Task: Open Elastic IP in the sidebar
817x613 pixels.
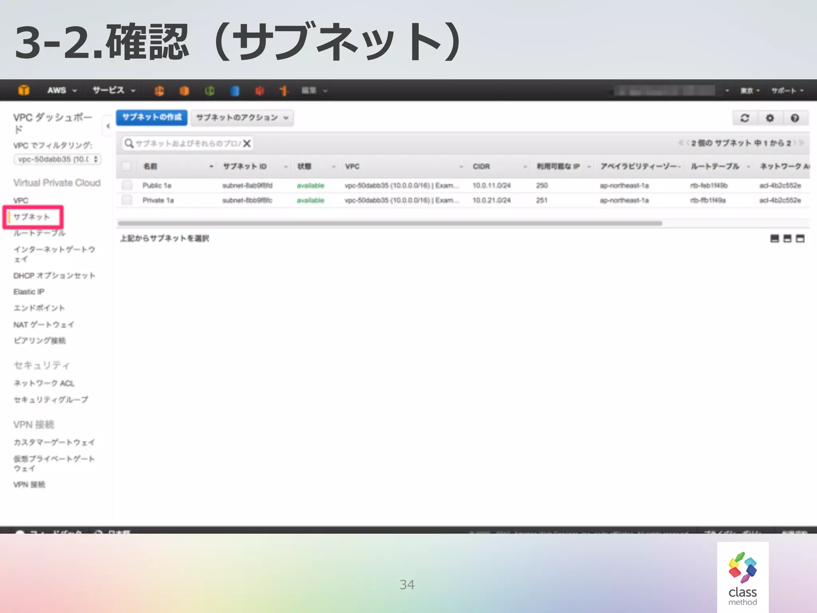Action: (x=29, y=292)
